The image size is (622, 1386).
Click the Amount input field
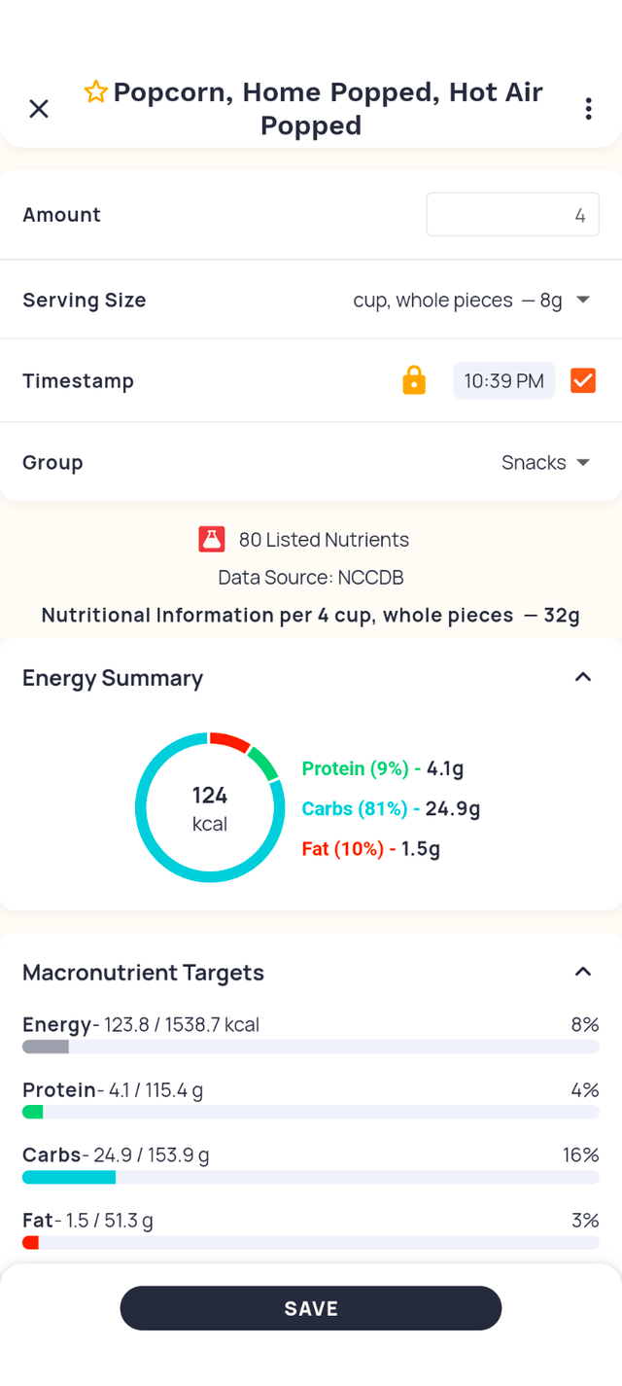pos(512,215)
